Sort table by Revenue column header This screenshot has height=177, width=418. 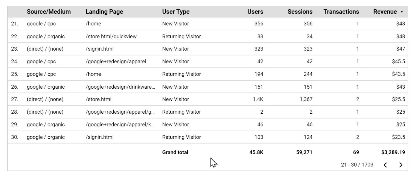[x=385, y=12]
